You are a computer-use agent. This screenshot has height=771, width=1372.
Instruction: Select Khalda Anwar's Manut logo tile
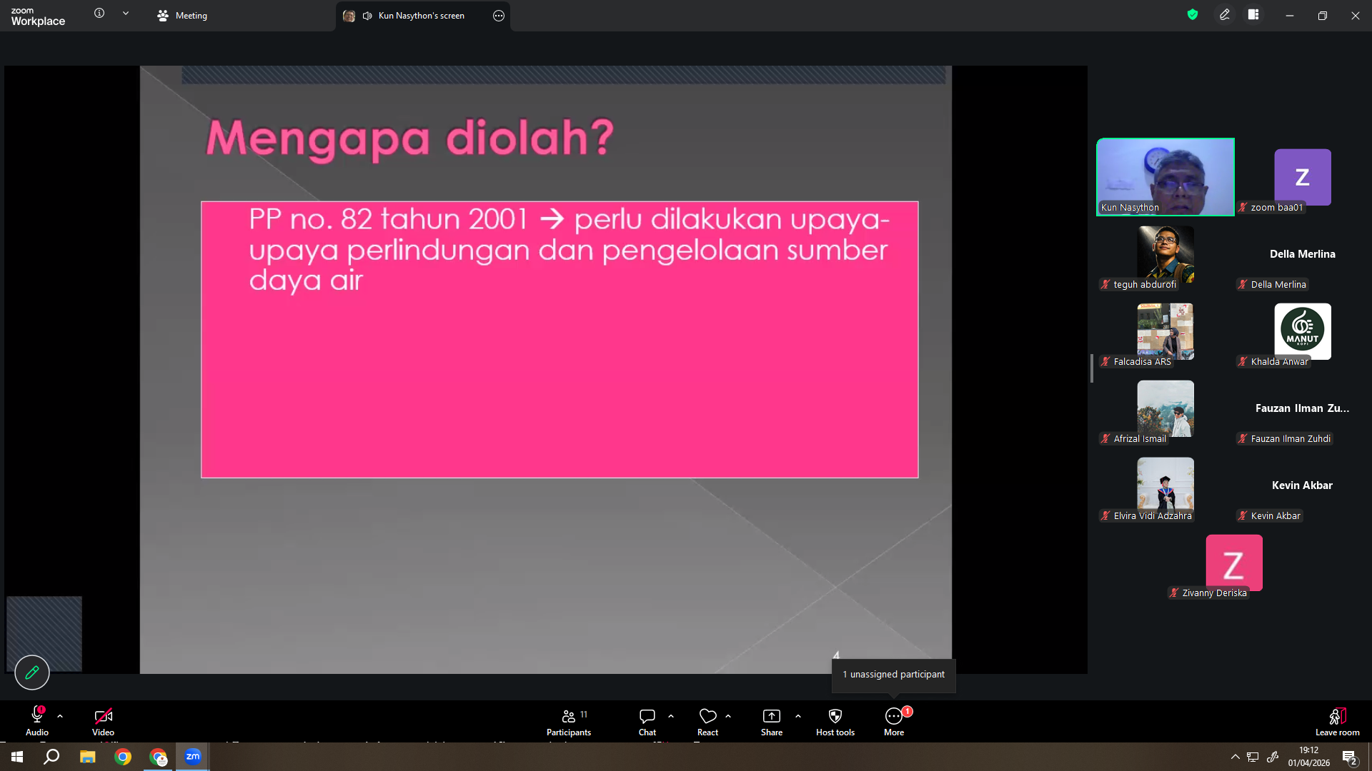pyautogui.click(x=1303, y=331)
